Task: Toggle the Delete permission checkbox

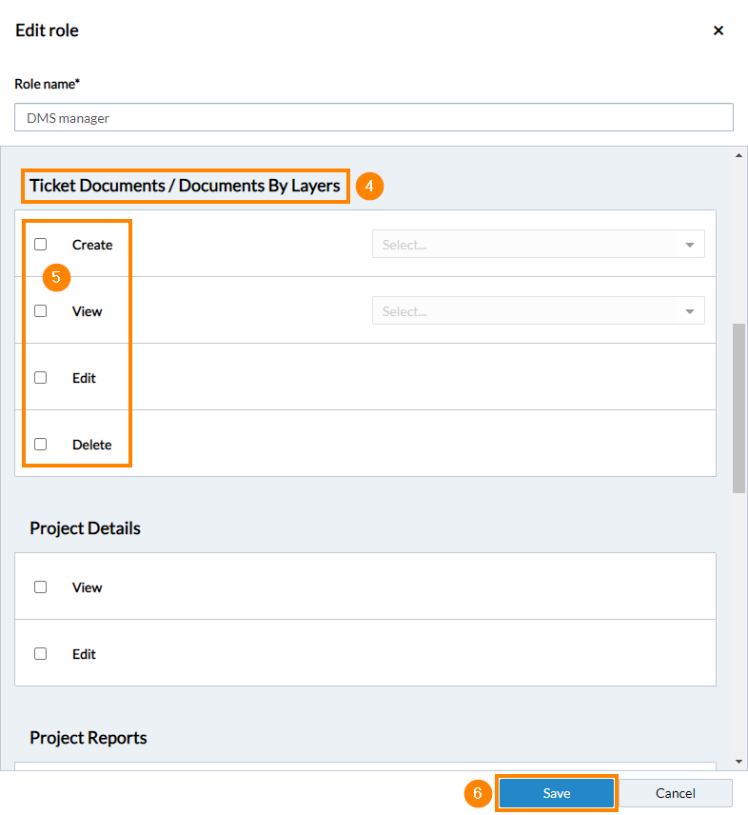Action: click(41, 445)
